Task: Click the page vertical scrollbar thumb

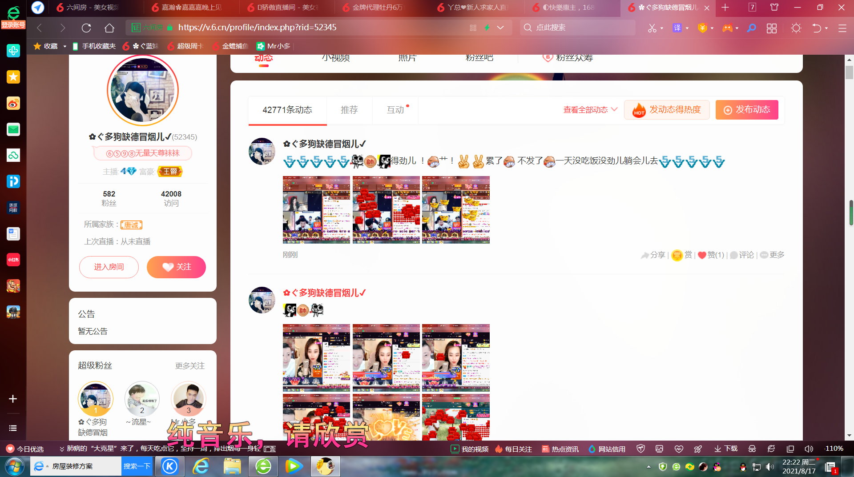Action: pyautogui.click(x=849, y=72)
